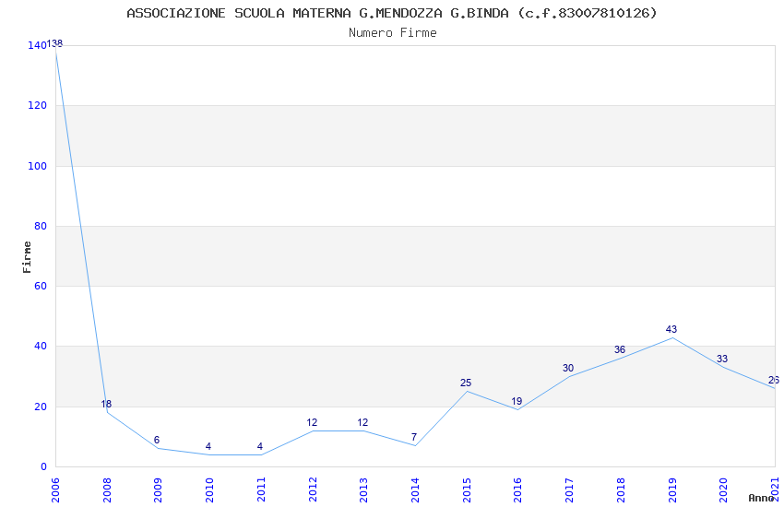
Task: Click the x-axis year 2014
Action: coord(415,489)
